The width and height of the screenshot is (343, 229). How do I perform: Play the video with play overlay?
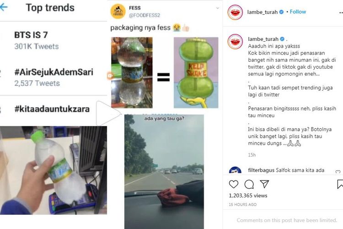[108, 113]
